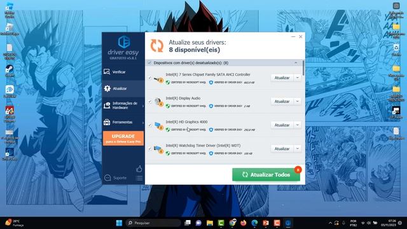Open File Explorer from the taskbar

210,223
